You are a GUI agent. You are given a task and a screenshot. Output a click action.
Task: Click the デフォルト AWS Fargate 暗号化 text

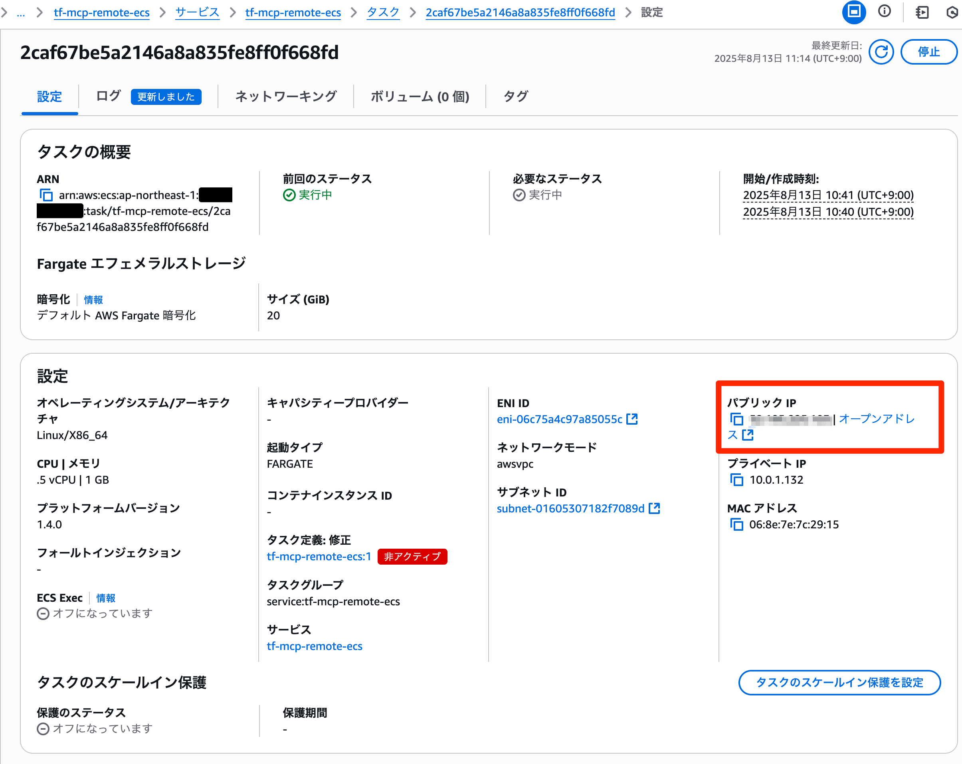[x=116, y=315]
